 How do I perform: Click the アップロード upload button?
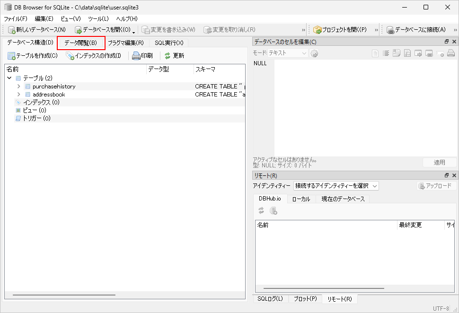point(436,186)
